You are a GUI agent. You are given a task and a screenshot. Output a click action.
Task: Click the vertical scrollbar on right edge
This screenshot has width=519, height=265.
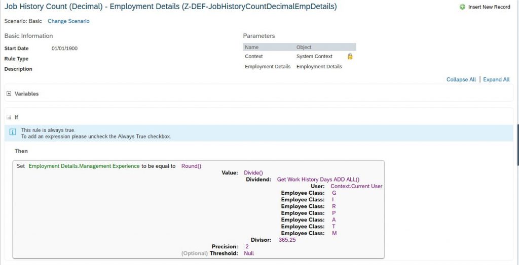[x=517, y=145]
